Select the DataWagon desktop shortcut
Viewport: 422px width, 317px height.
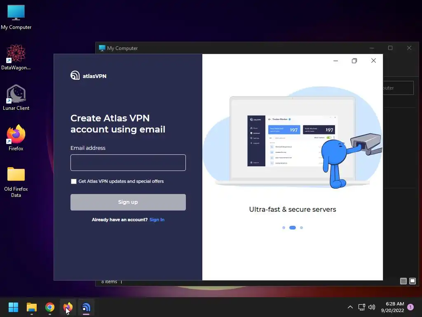pos(16,57)
